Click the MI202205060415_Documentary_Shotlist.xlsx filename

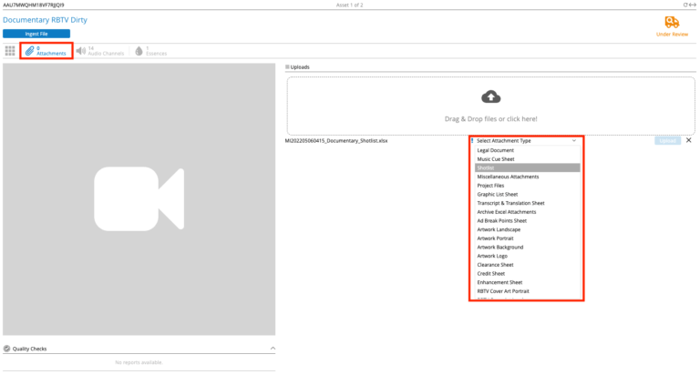336,141
